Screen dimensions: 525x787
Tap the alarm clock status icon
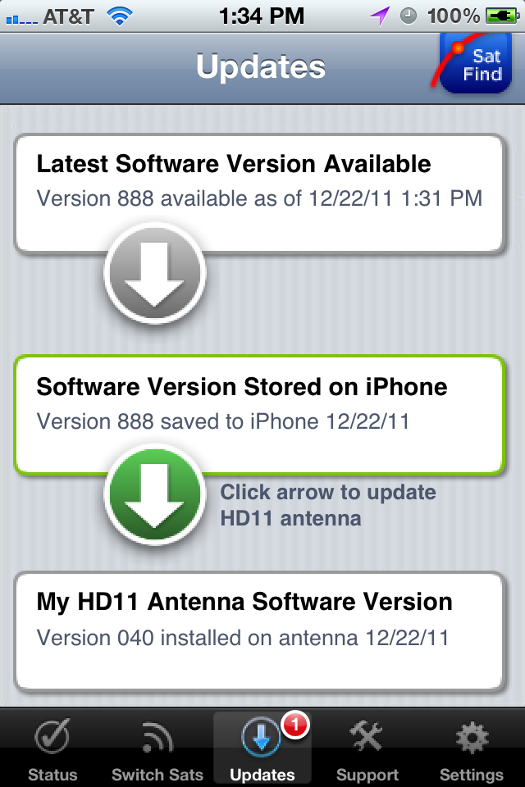click(x=409, y=16)
